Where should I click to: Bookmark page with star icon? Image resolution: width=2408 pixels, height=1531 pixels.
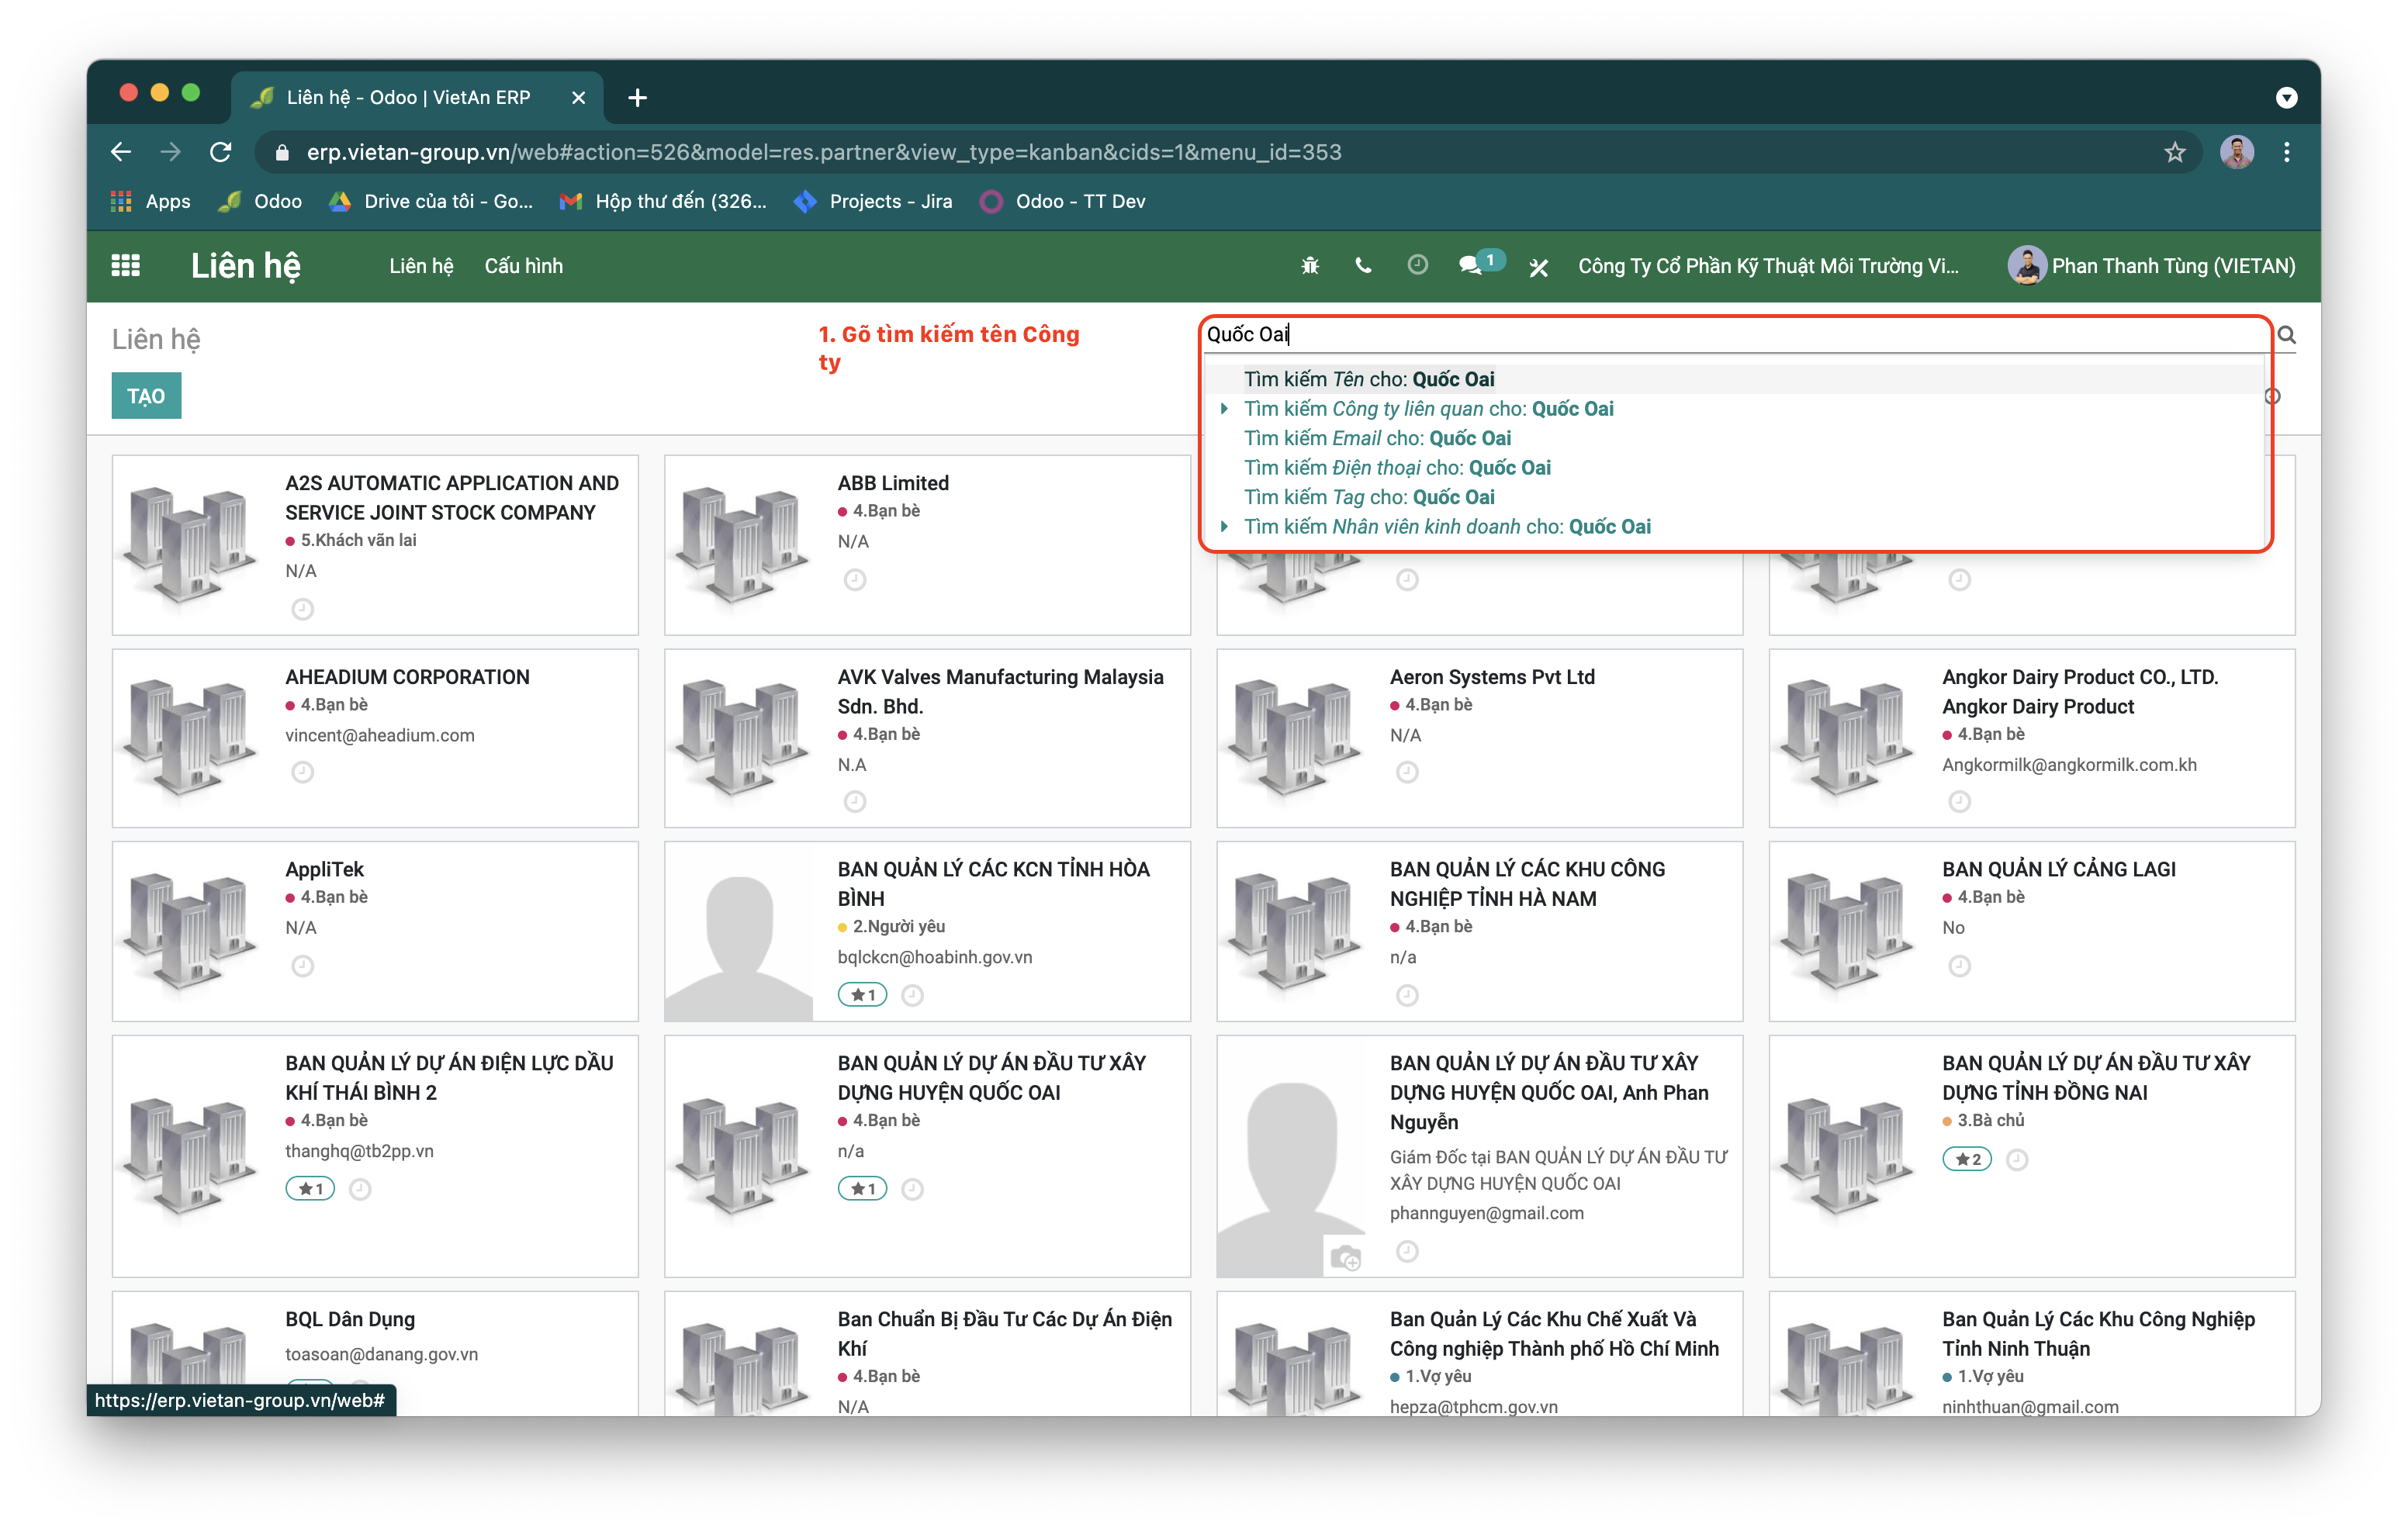click(2174, 152)
